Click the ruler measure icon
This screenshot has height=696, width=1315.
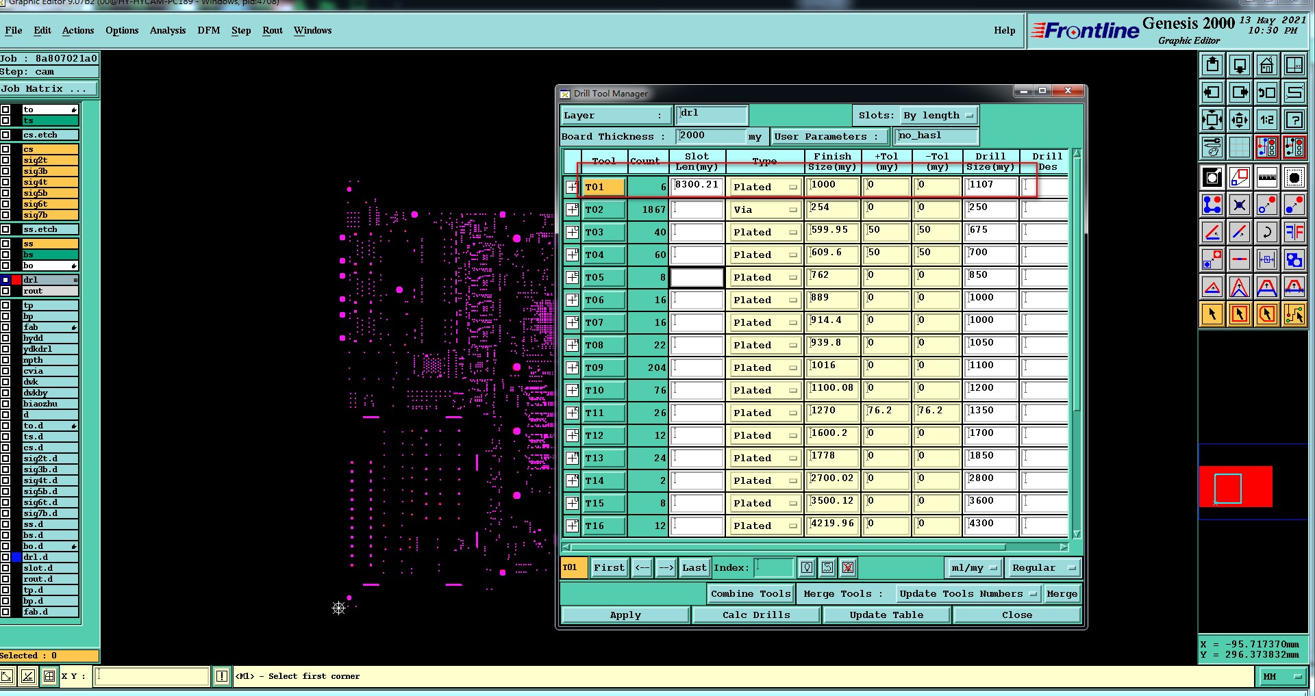point(1267,178)
